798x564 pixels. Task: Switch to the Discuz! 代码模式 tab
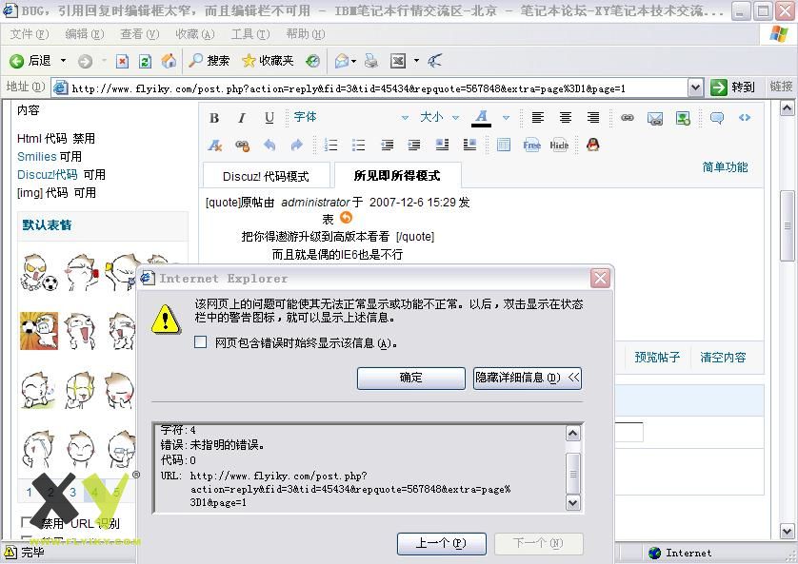[x=267, y=176]
